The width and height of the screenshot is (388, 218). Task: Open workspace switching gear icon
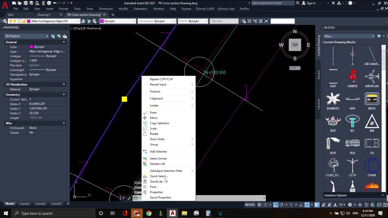[350, 205]
